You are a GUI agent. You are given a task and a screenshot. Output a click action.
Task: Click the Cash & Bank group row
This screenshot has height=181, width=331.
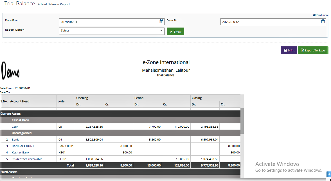pos(120,120)
